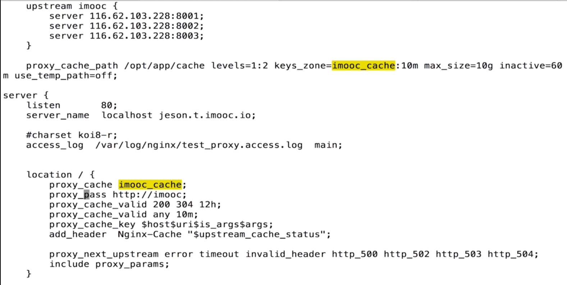Click the use_temp_path=off setting
The image size is (567, 285).
coord(66,76)
